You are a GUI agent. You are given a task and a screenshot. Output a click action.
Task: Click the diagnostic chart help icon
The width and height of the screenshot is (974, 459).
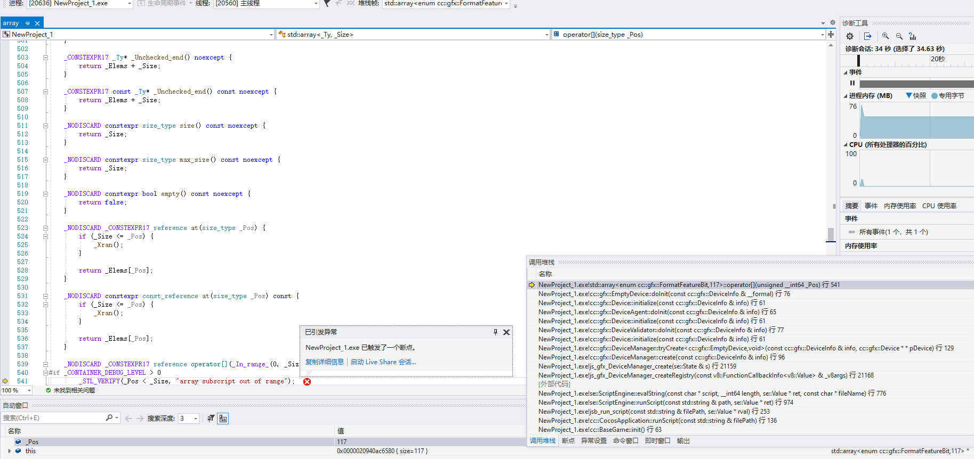coord(913,36)
